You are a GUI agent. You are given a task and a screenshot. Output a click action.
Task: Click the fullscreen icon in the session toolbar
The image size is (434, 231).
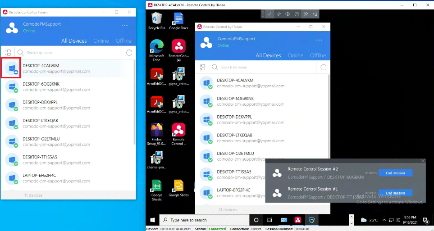click(x=270, y=14)
